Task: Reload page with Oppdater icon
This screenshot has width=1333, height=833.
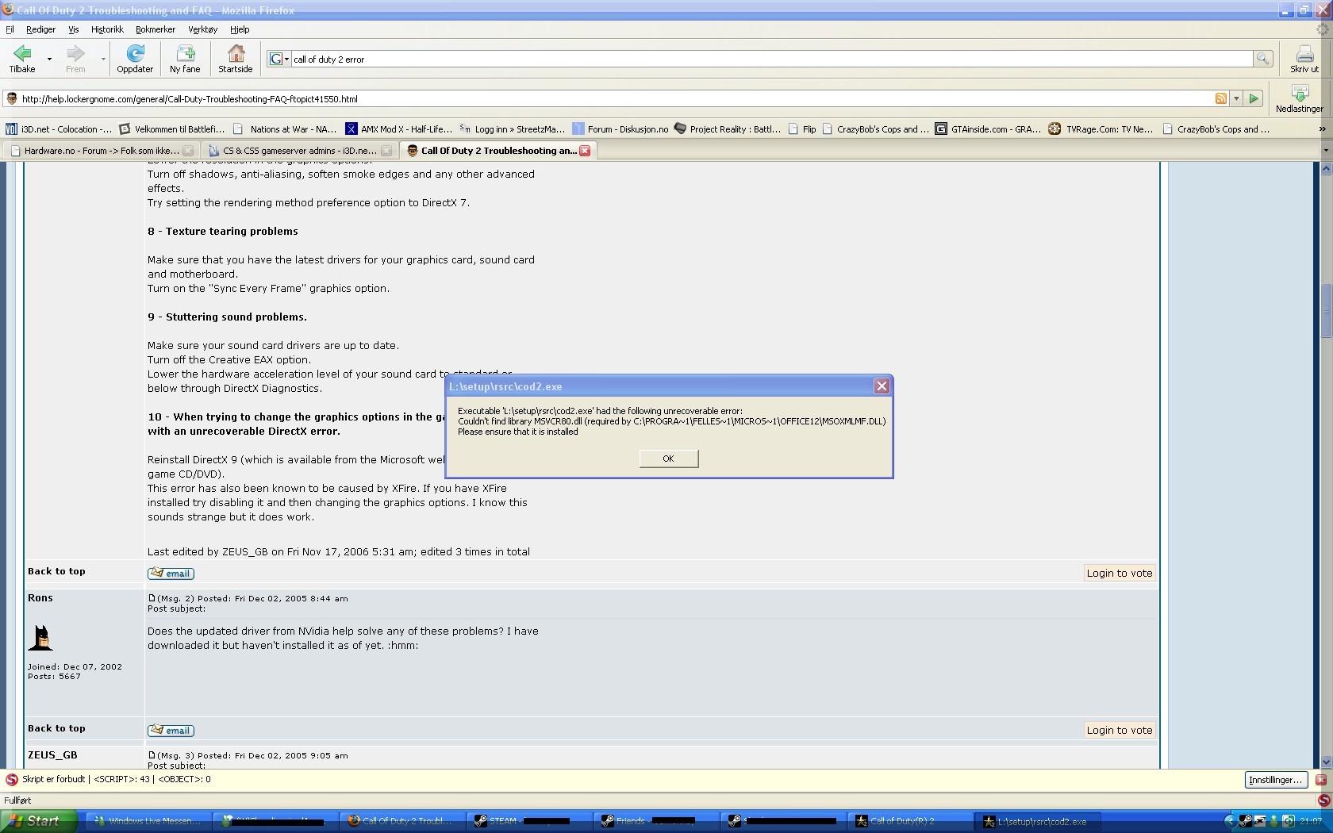Action: 135,59
